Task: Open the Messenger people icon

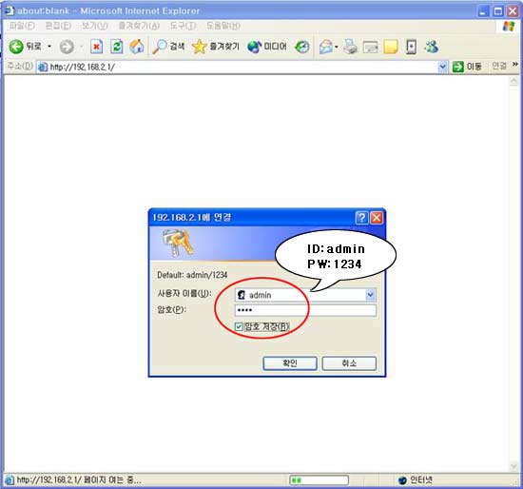Action: [x=432, y=47]
